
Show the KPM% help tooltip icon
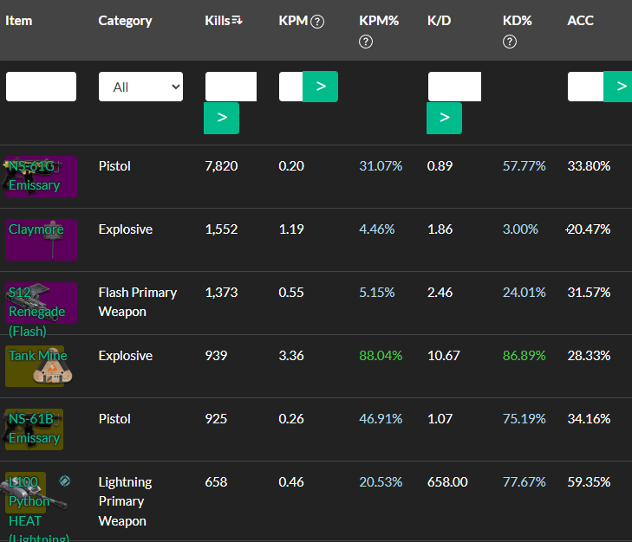(366, 42)
